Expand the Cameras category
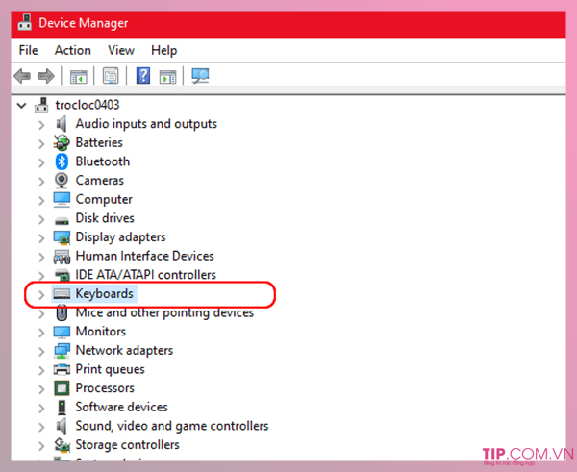 (41, 181)
